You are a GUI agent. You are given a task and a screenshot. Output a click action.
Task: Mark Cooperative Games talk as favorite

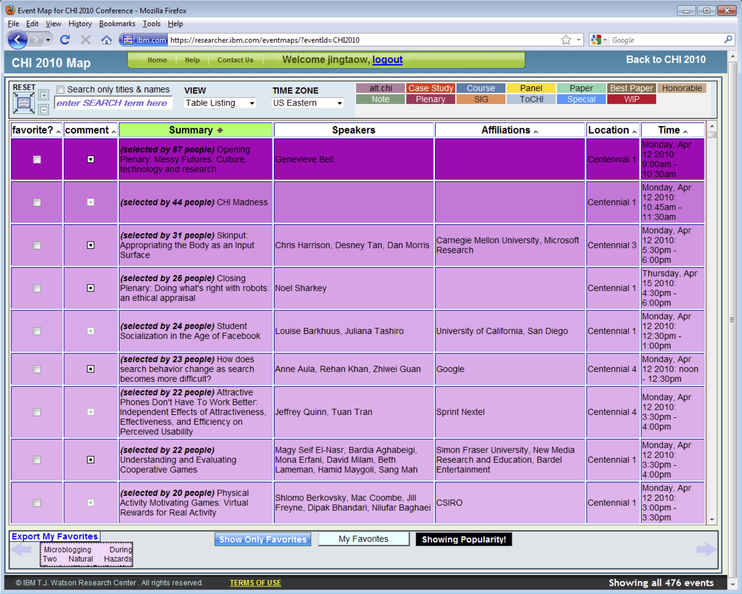click(37, 460)
